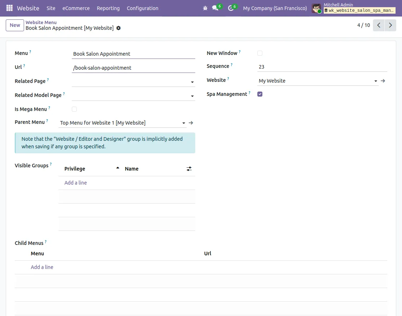Open the Reporting menu
This screenshot has height=316, width=402.
pyautogui.click(x=108, y=8)
